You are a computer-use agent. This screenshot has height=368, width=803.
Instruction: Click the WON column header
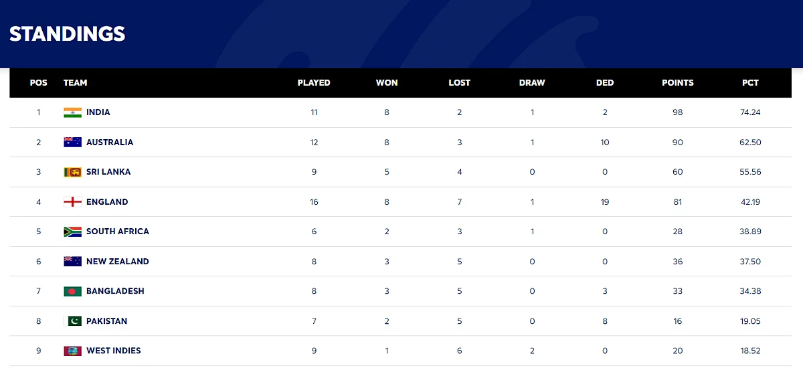coord(387,83)
